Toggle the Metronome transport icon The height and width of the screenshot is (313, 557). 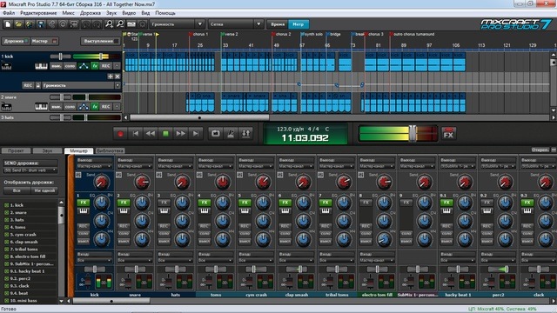pos(231,133)
